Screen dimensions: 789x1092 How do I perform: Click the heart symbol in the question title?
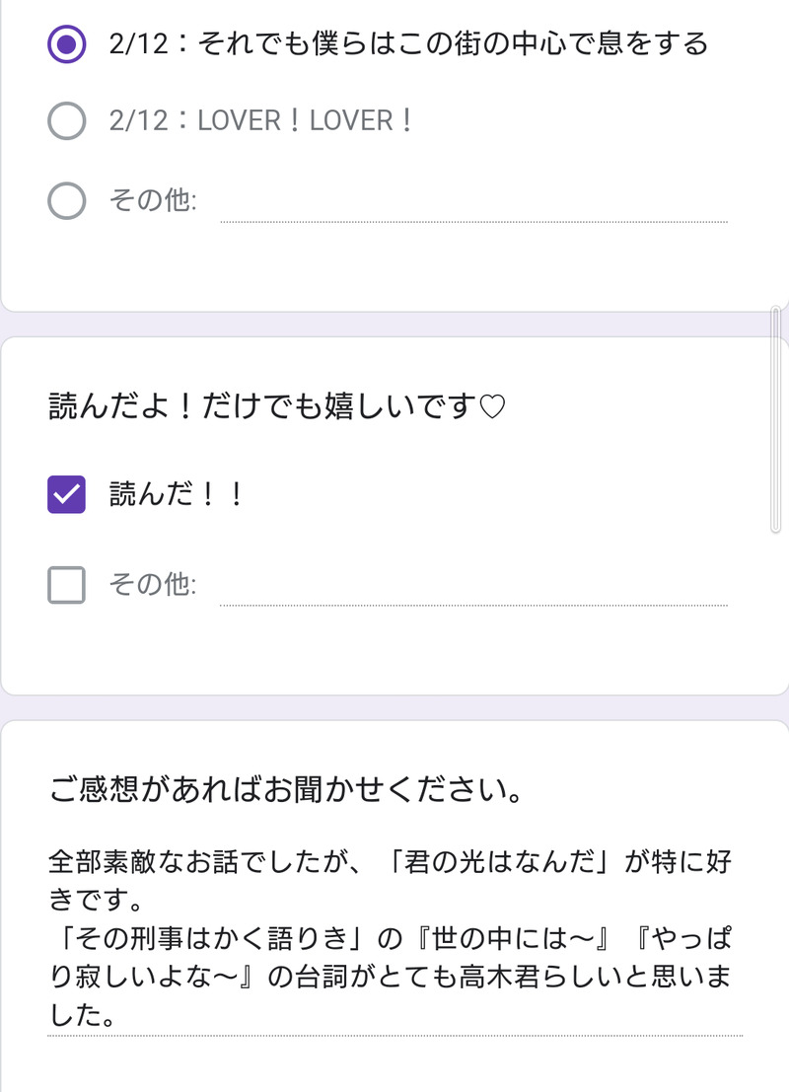click(491, 407)
